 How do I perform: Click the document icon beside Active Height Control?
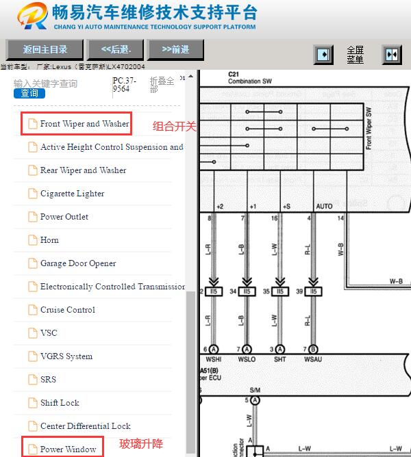[33, 147]
